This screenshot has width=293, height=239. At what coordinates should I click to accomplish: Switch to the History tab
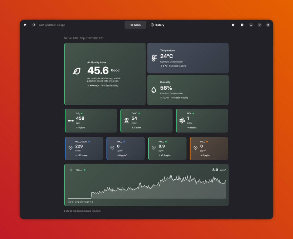click(157, 25)
